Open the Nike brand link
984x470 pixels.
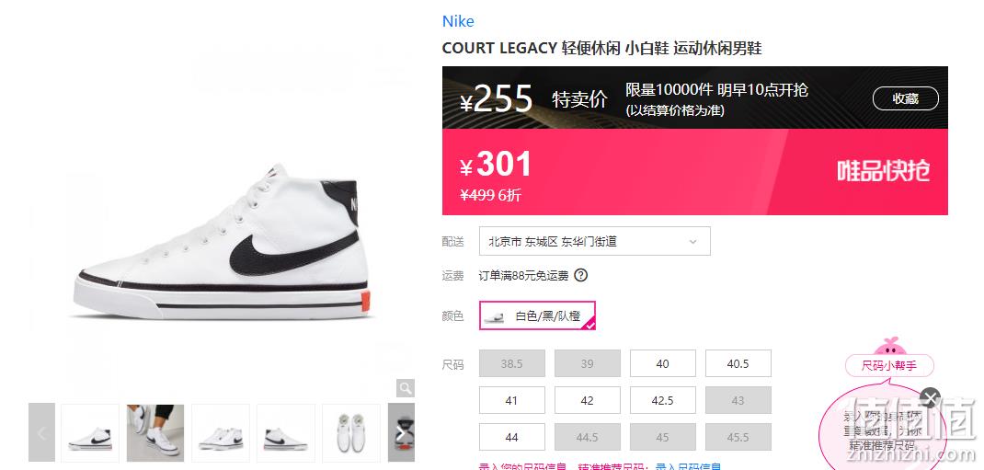coord(458,21)
